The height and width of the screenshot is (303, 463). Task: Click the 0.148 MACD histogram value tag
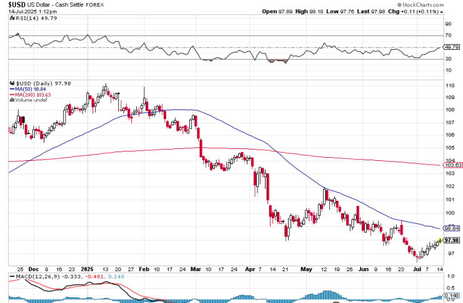451,296
